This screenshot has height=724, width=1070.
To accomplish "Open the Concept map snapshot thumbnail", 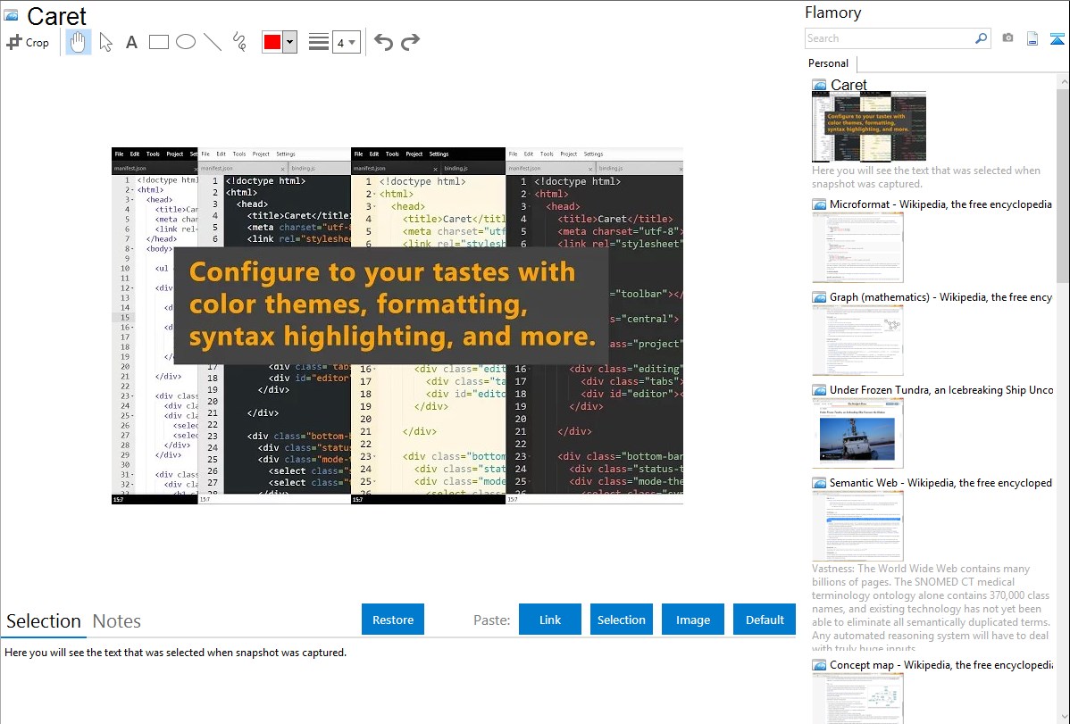I will (x=857, y=699).
